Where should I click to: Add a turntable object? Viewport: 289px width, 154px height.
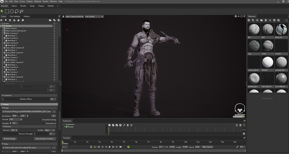pyautogui.click(x=23, y=20)
